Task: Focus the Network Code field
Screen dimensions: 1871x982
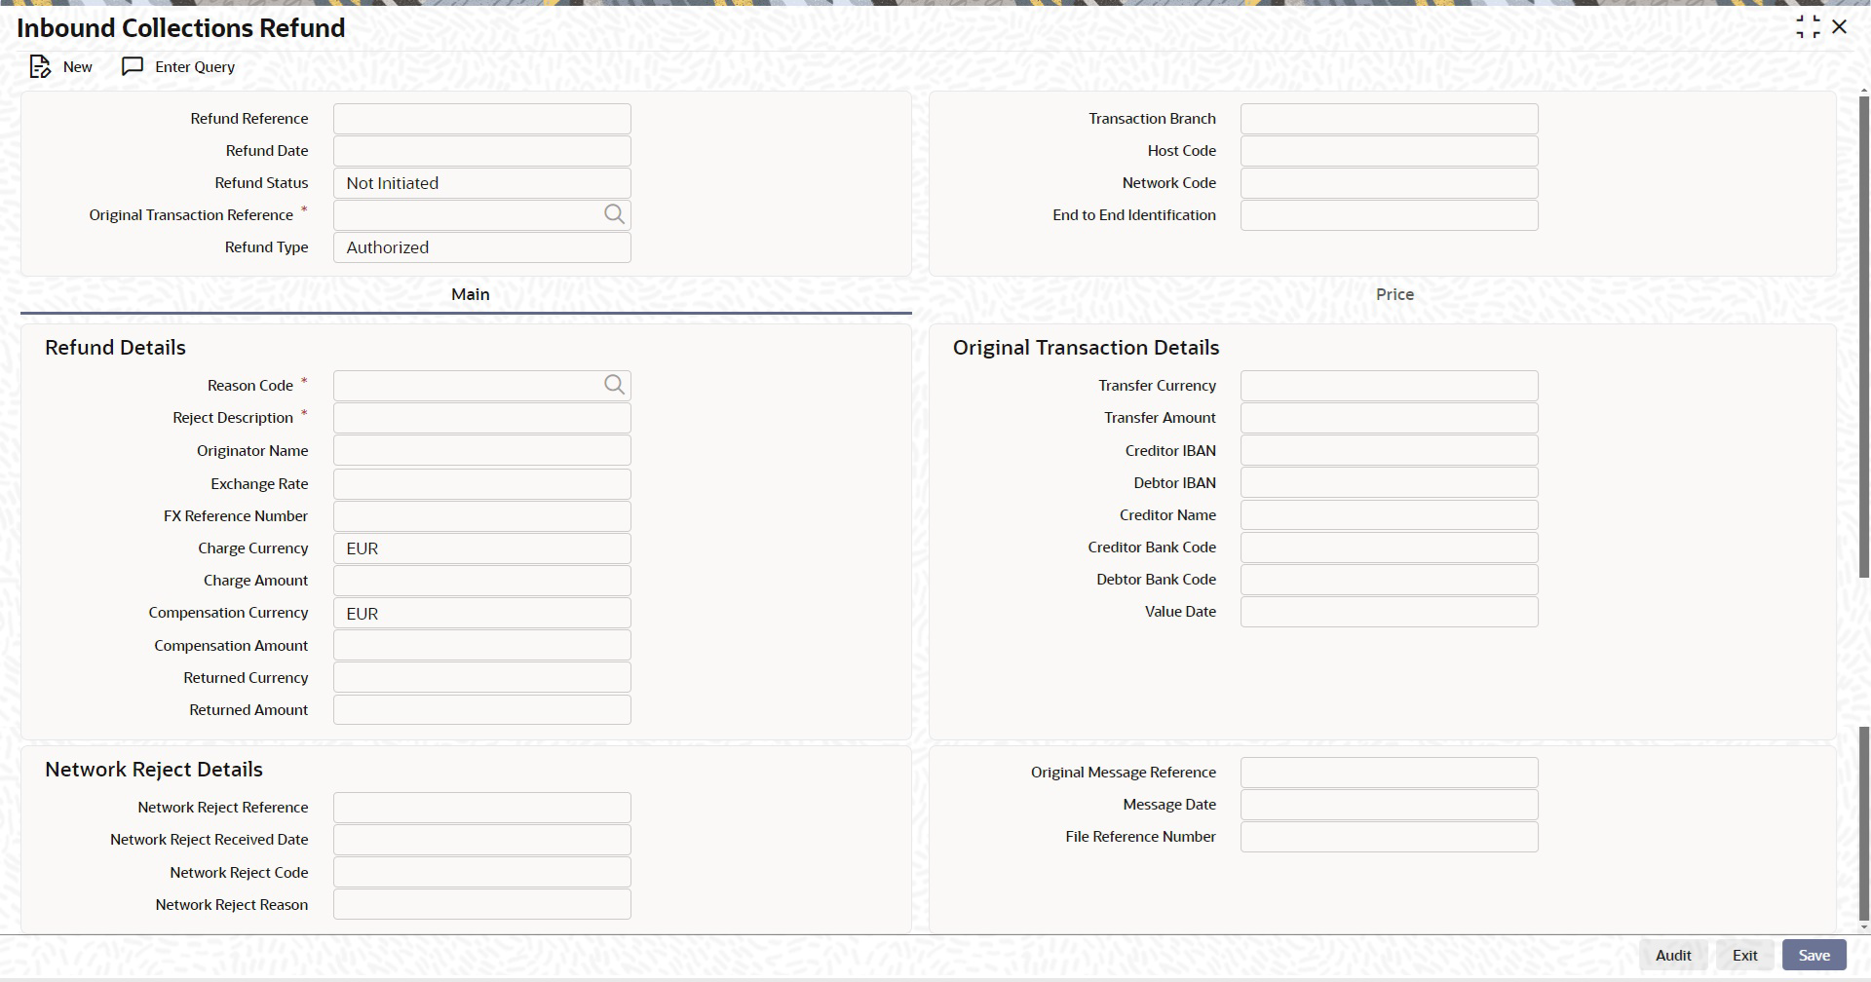Action: [1390, 183]
